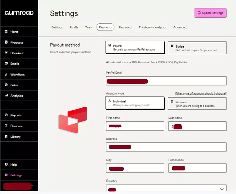Select PayPal as payout method
Image resolution: width=236 pixels, height=194 pixels.
[x=135, y=47]
